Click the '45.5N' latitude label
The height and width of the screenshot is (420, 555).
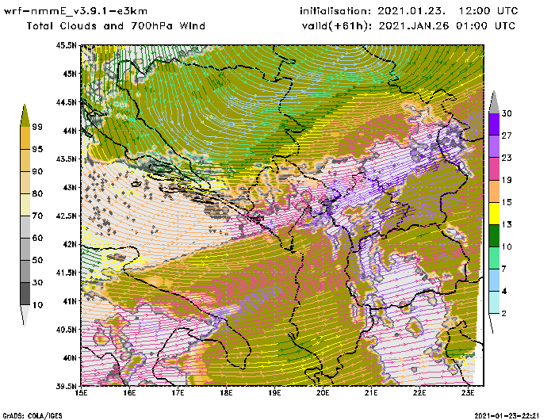(x=66, y=45)
